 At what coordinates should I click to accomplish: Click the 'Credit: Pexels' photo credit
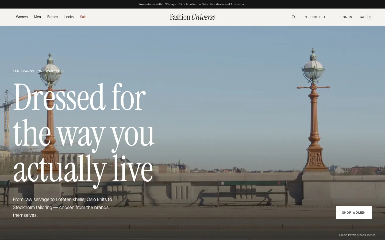[x=358, y=235]
